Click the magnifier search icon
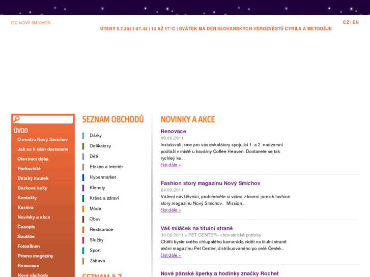 pyautogui.click(x=16, y=119)
